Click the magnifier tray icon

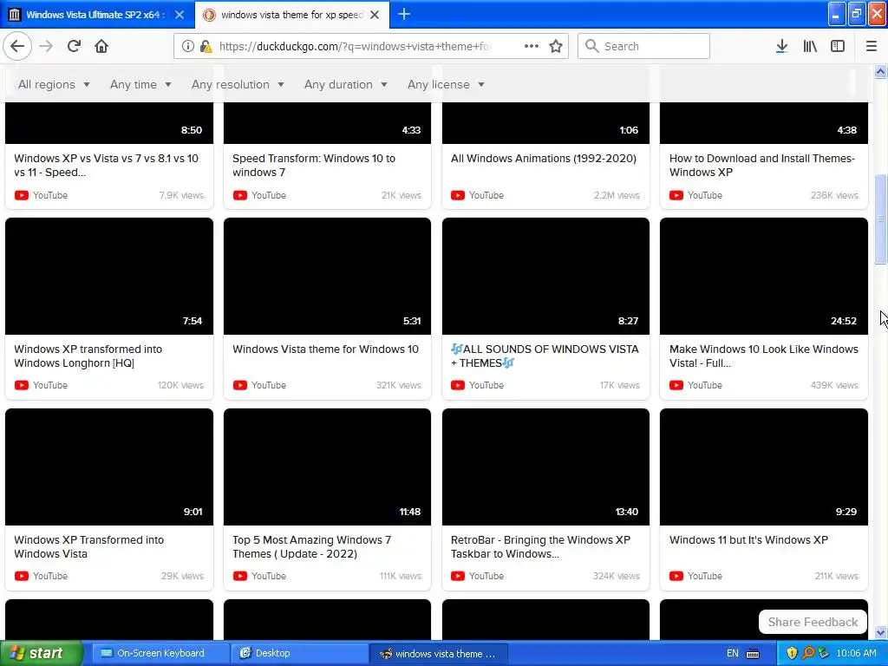coord(808,653)
